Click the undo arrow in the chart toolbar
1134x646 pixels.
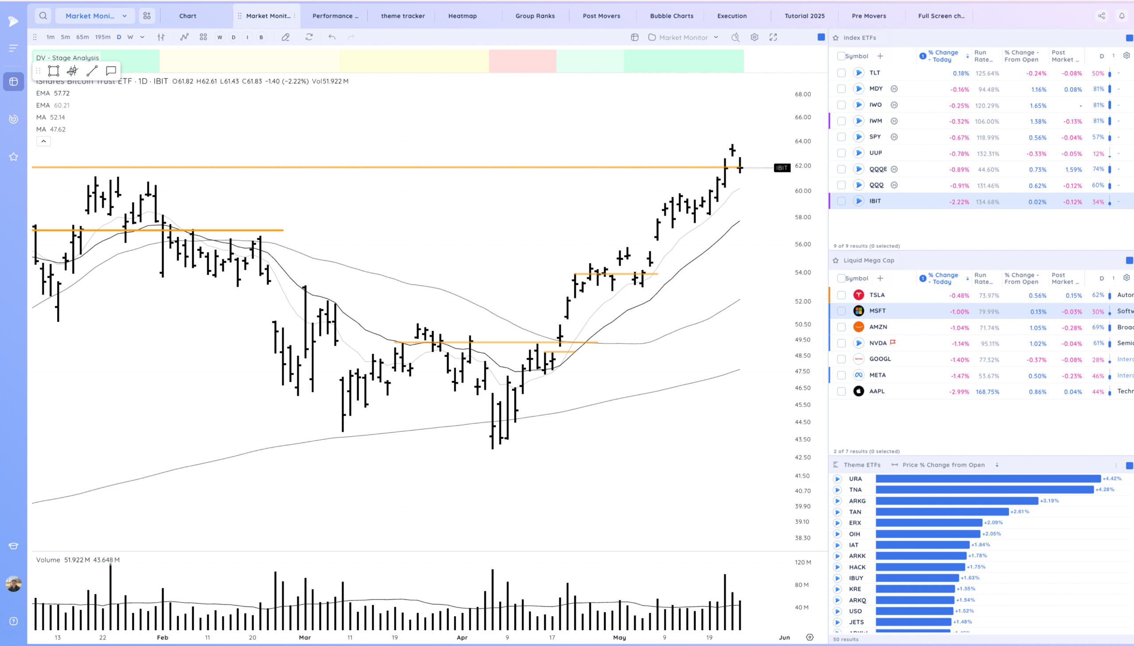click(331, 37)
